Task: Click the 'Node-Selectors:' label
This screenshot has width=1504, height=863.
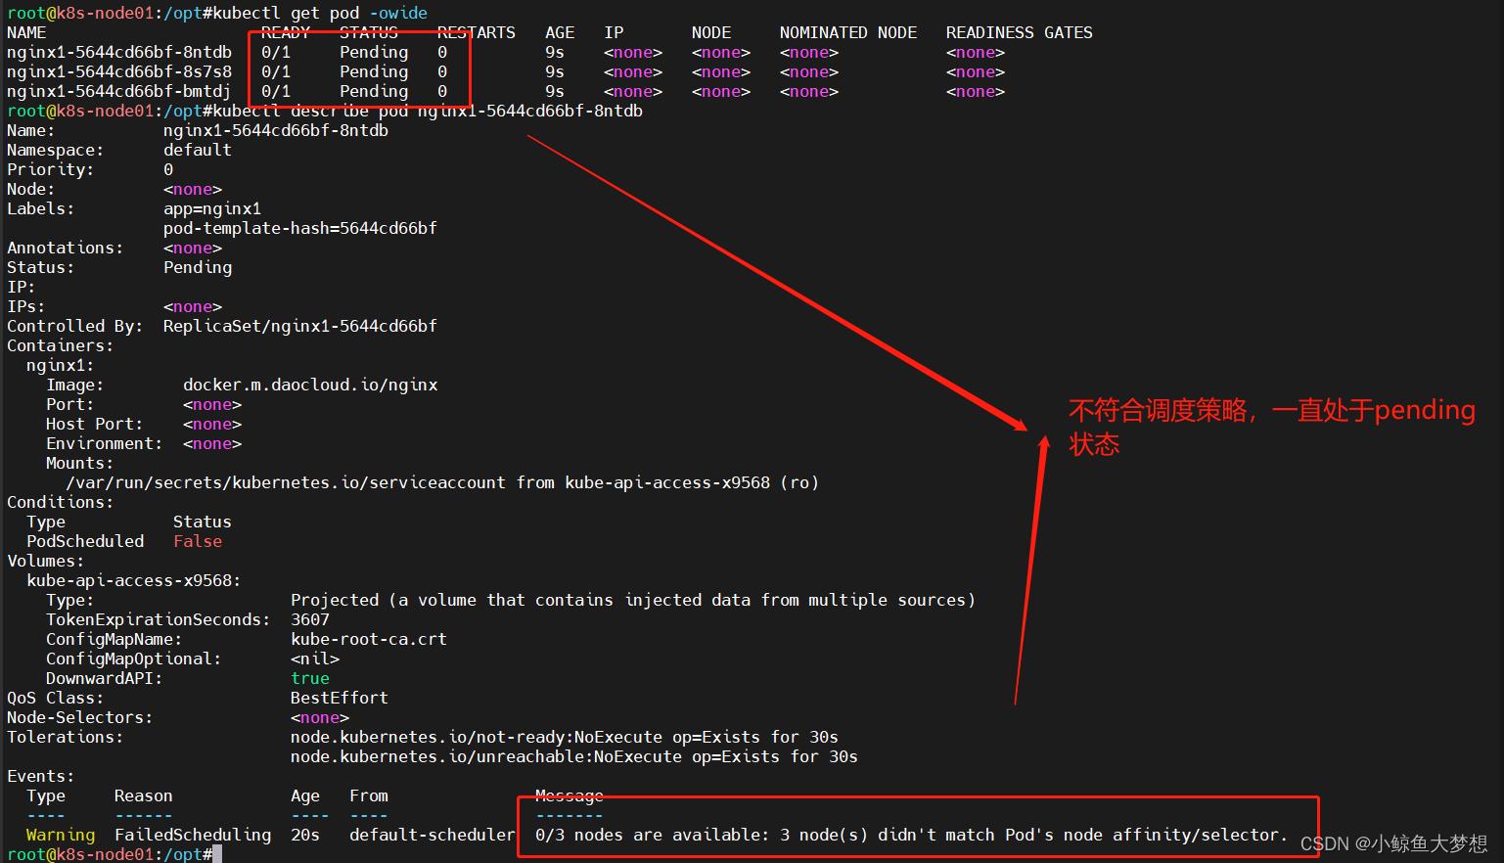Action: (80, 717)
